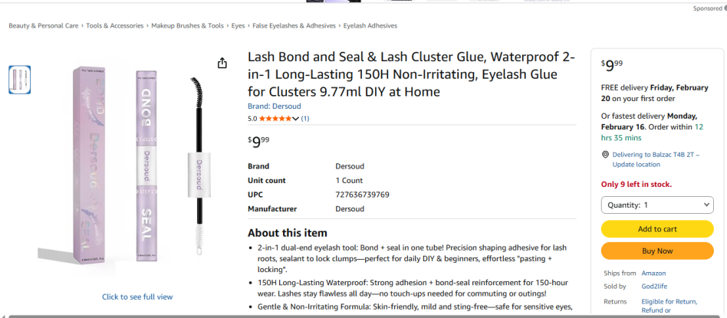Image resolution: width=727 pixels, height=318 pixels.
Task: Go to Tools & Accessories breadcrumb
Action: [115, 26]
